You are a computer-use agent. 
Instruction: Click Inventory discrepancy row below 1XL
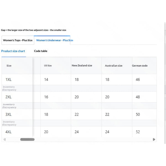79,88
